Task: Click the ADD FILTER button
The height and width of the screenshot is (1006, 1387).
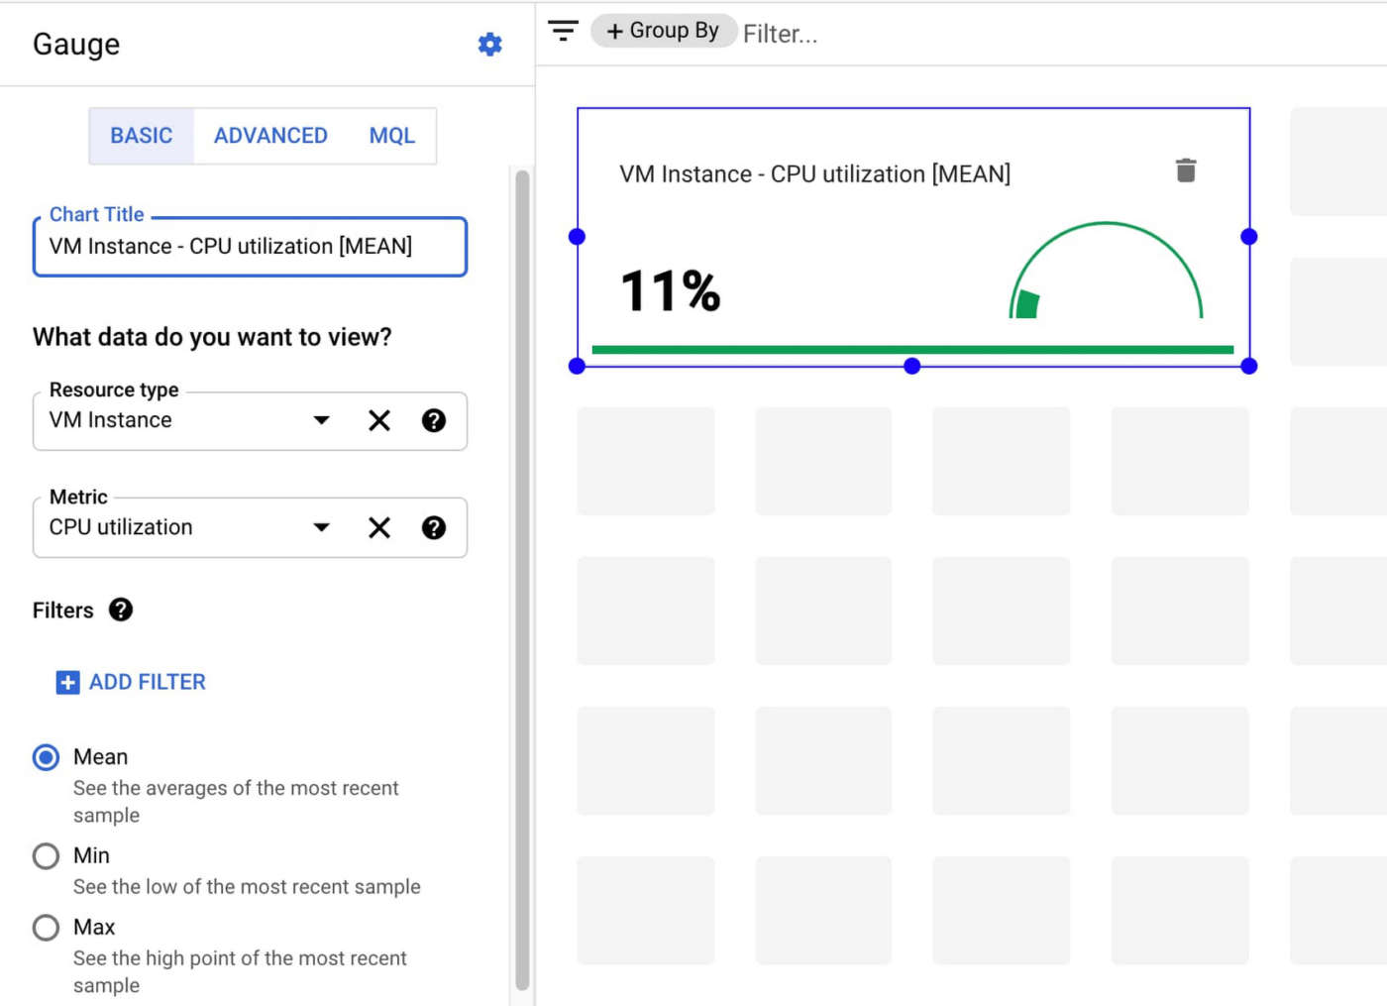Action: (x=132, y=683)
